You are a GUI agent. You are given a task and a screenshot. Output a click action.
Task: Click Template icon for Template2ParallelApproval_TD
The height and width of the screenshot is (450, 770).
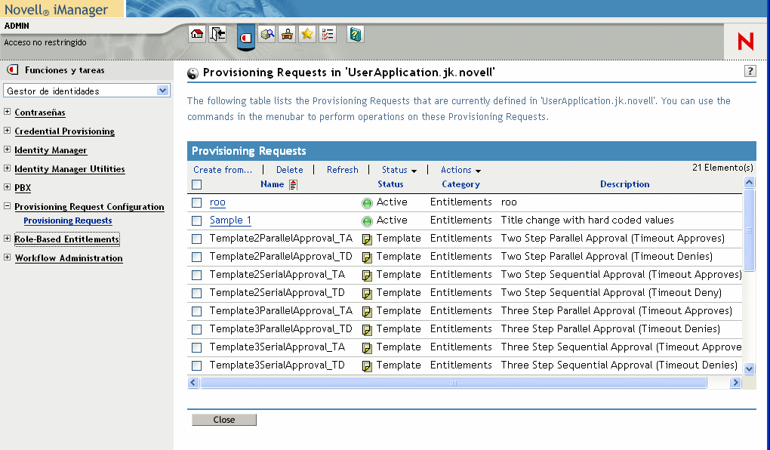tap(367, 257)
